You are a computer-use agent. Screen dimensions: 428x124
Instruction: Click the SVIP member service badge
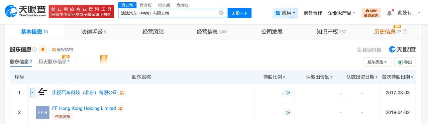point(371,13)
